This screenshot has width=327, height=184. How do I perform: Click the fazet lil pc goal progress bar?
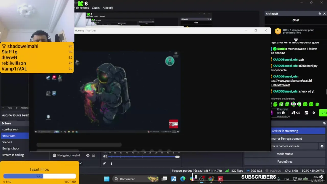tap(40, 176)
